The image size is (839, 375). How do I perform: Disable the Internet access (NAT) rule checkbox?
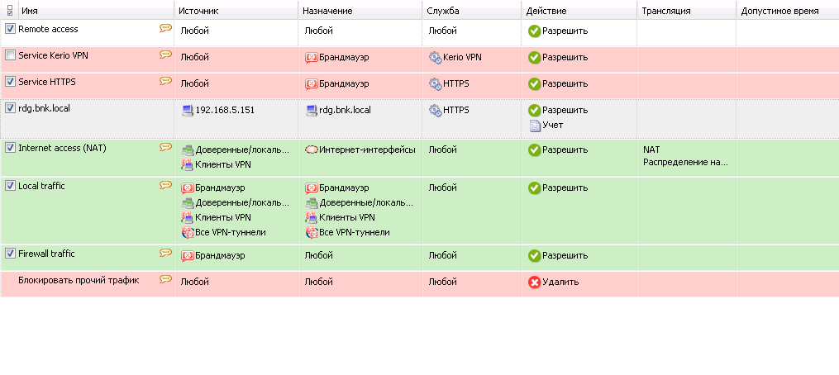tap(10, 148)
